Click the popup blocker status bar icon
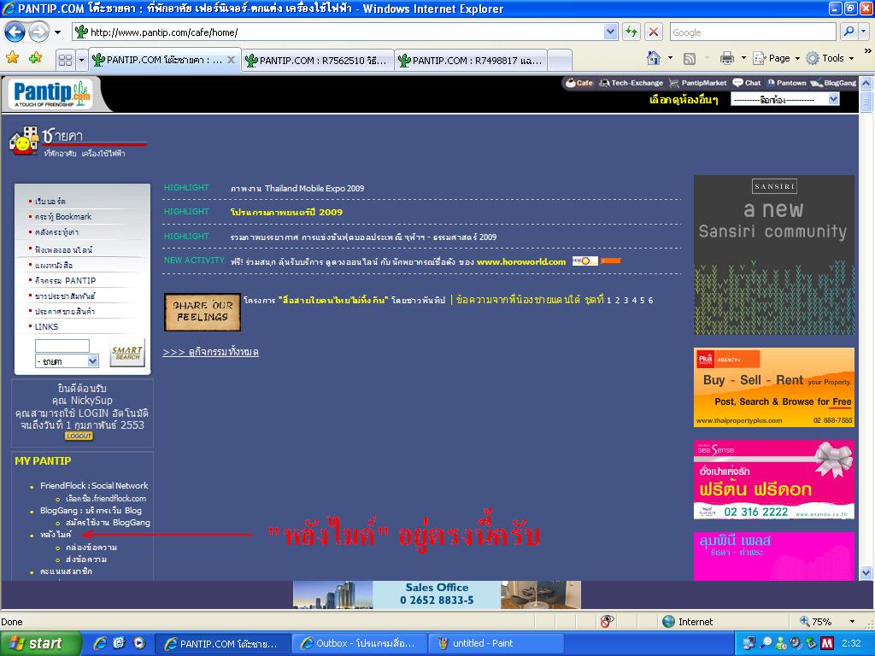This screenshot has height=656, width=875. (608, 622)
